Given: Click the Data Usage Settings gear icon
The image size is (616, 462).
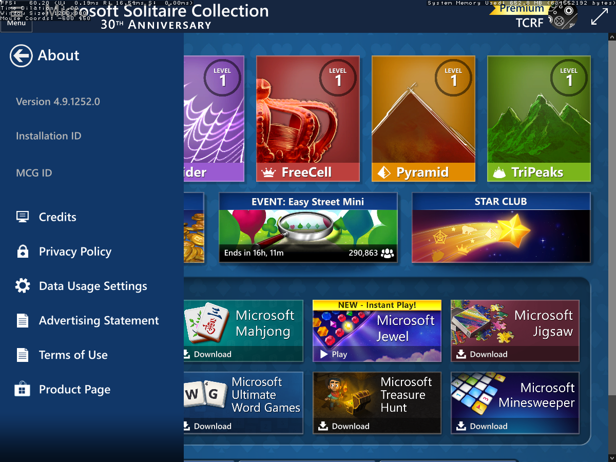Looking at the screenshot, I should [23, 286].
